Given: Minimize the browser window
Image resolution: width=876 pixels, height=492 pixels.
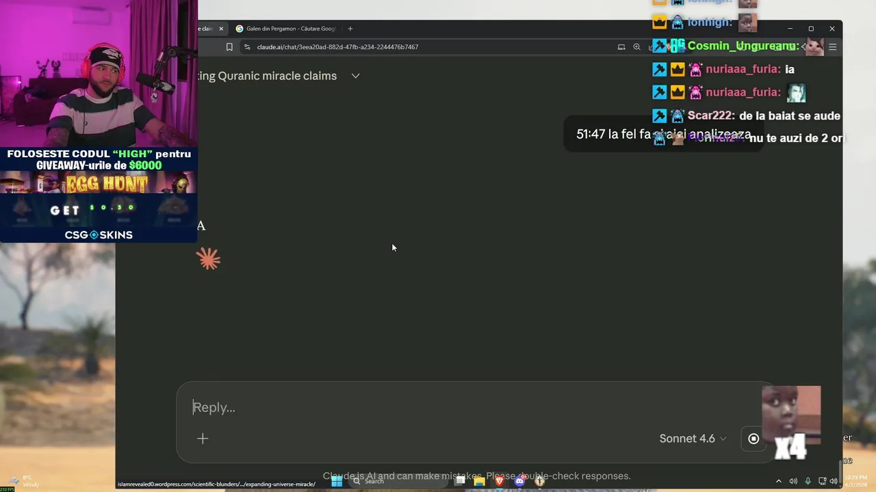Looking at the screenshot, I should coord(790,29).
